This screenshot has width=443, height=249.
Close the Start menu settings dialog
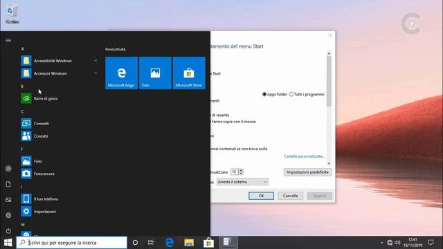pyautogui.click(x=330, y=35)
